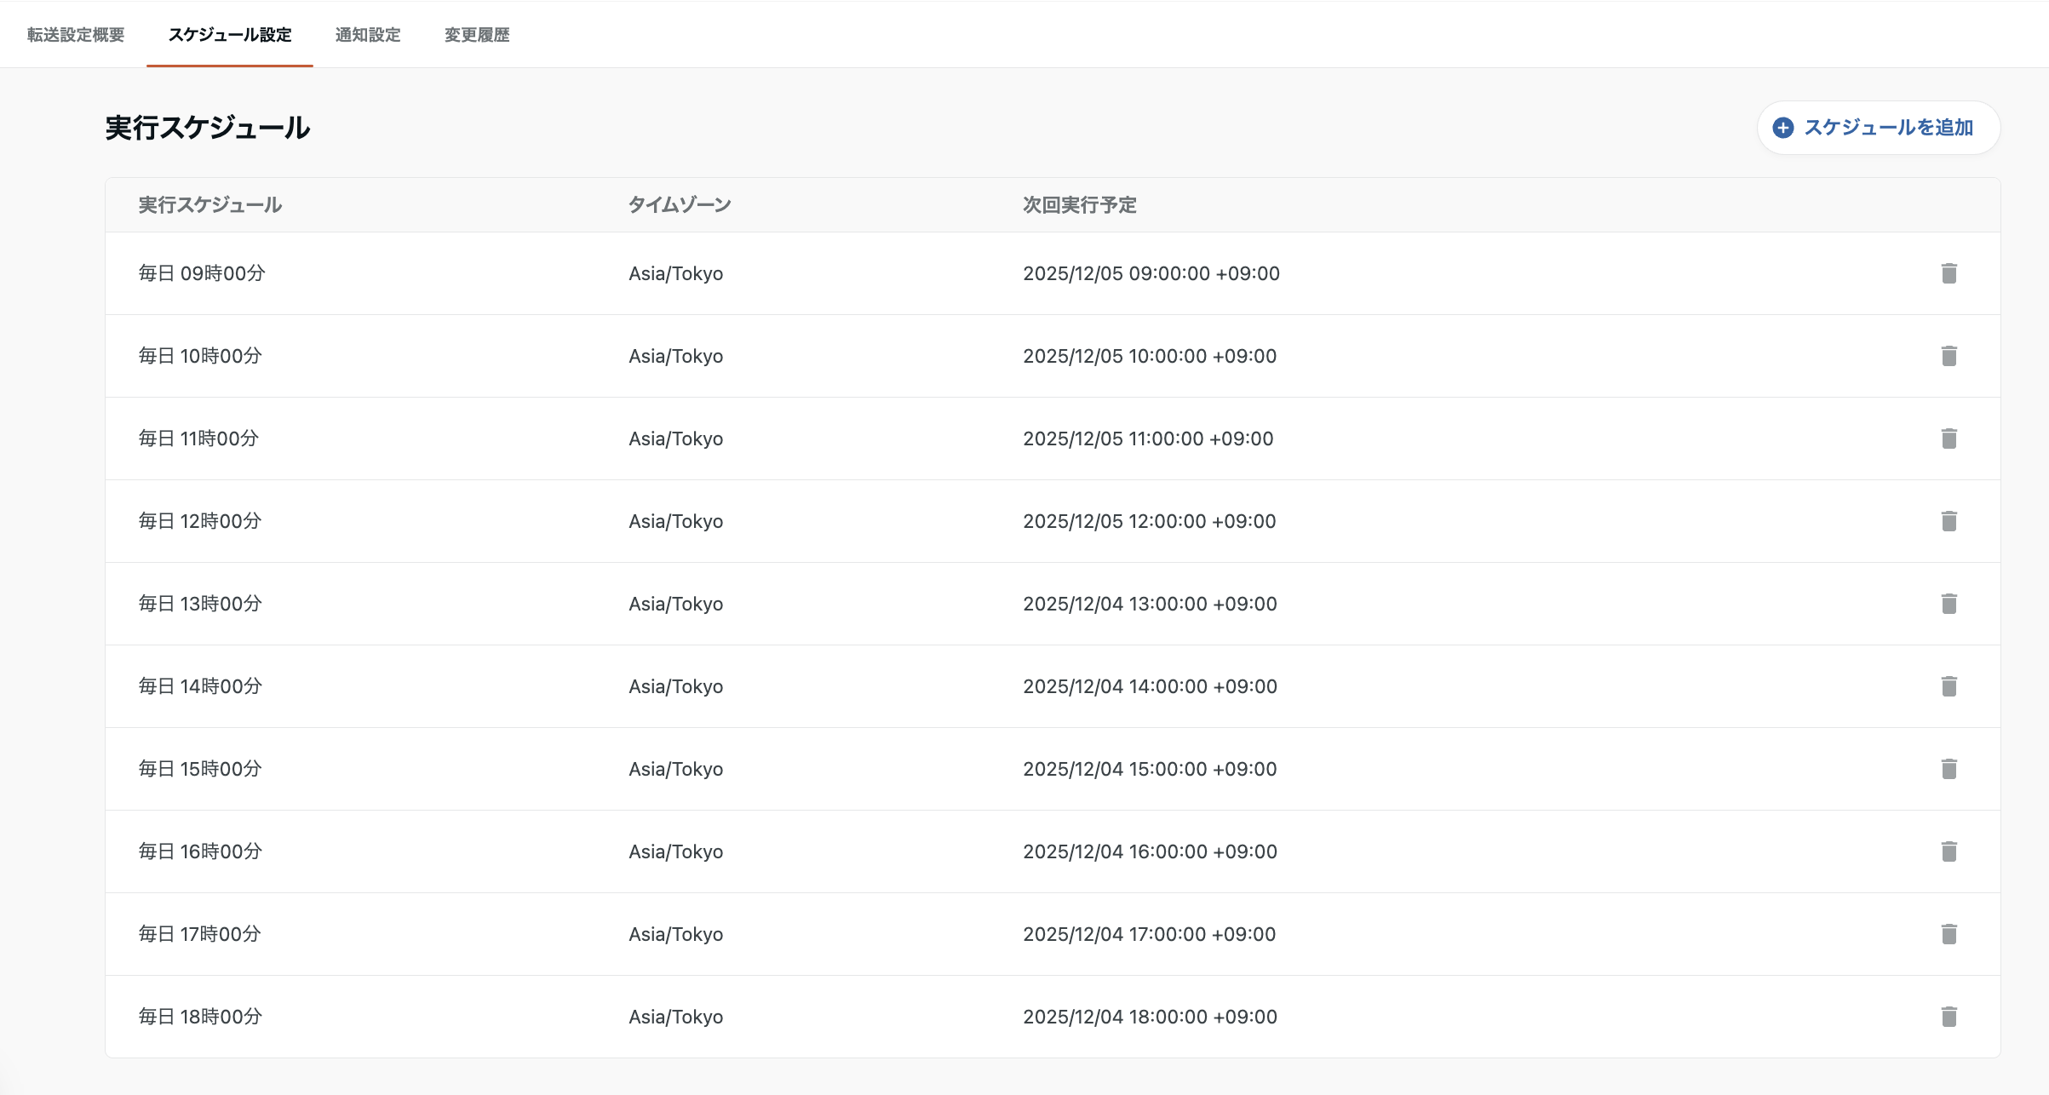Delete the daily 13時00分 schedule
This screenshot has height=1095, width=2049.
pyautogui.click(x=1949, y=604)
